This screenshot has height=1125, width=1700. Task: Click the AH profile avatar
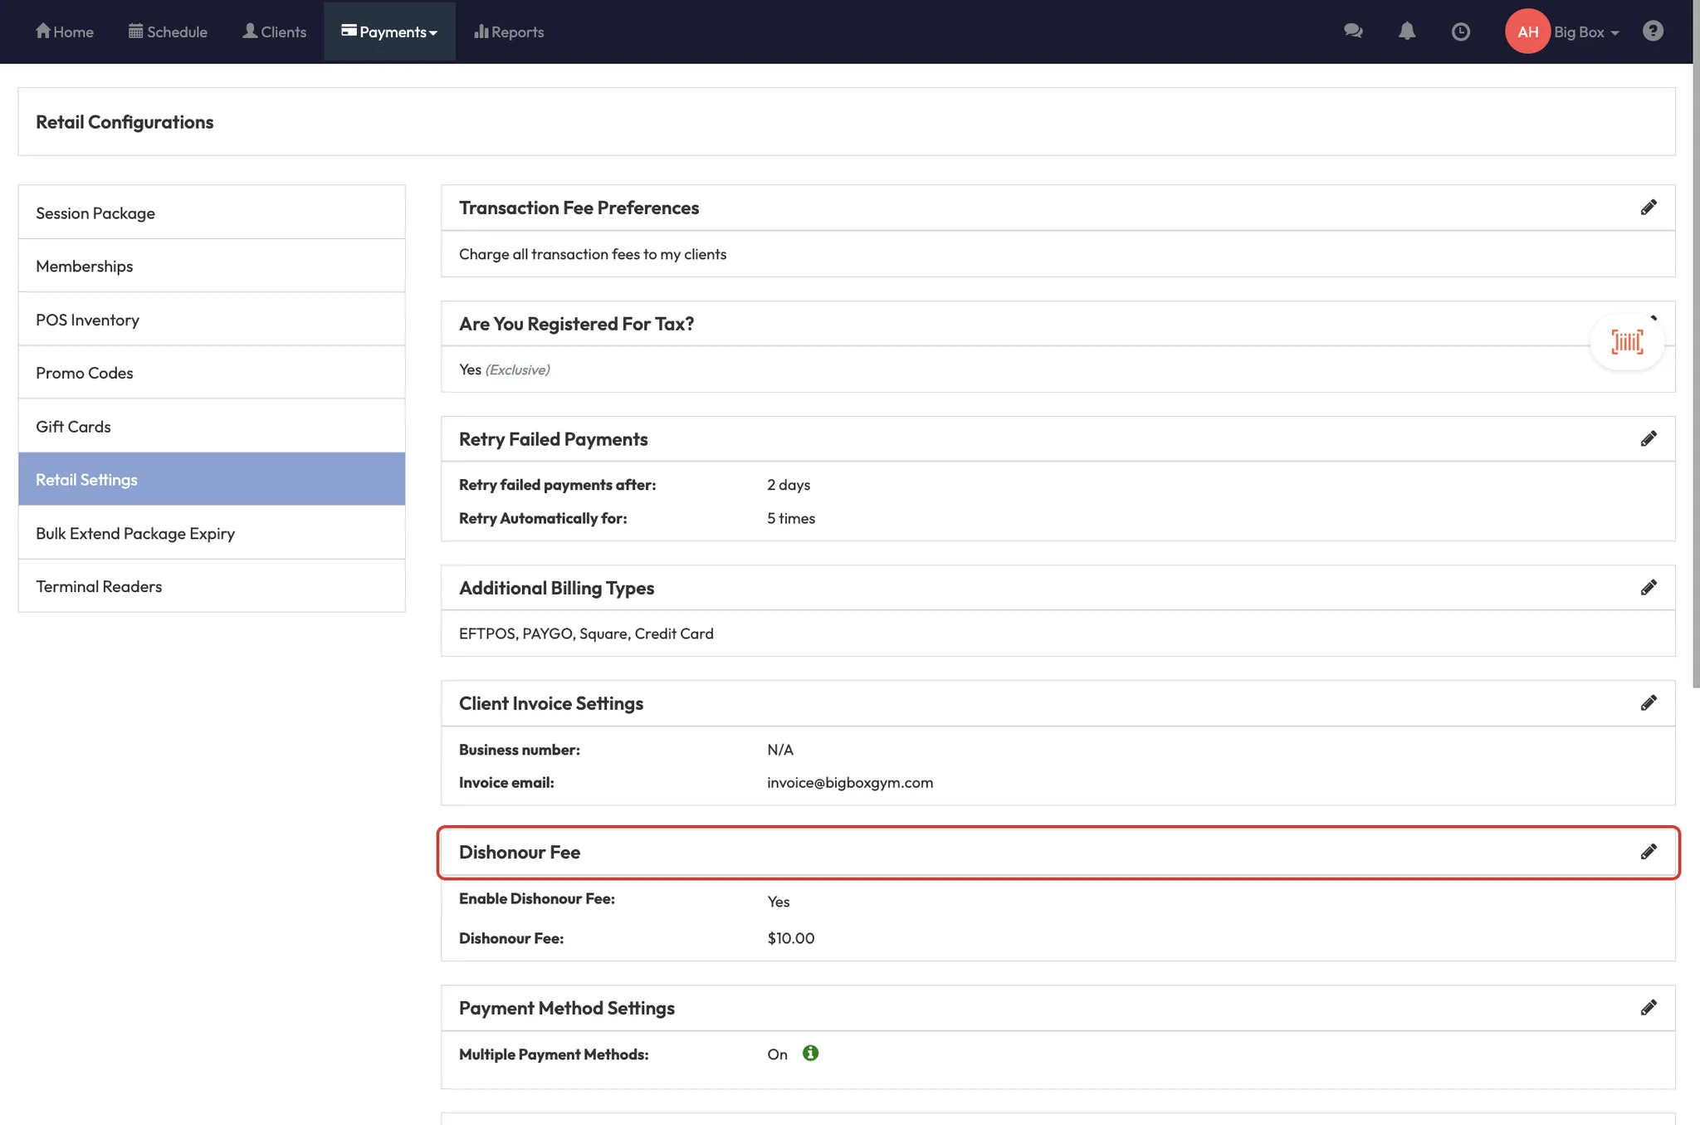pos(1527,32)
